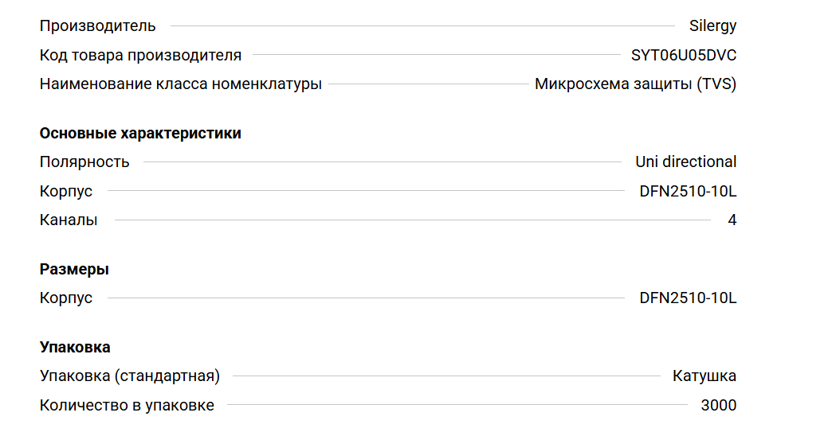Click the 3000 quantity value
832x432 pixels.
coord(718,406)
